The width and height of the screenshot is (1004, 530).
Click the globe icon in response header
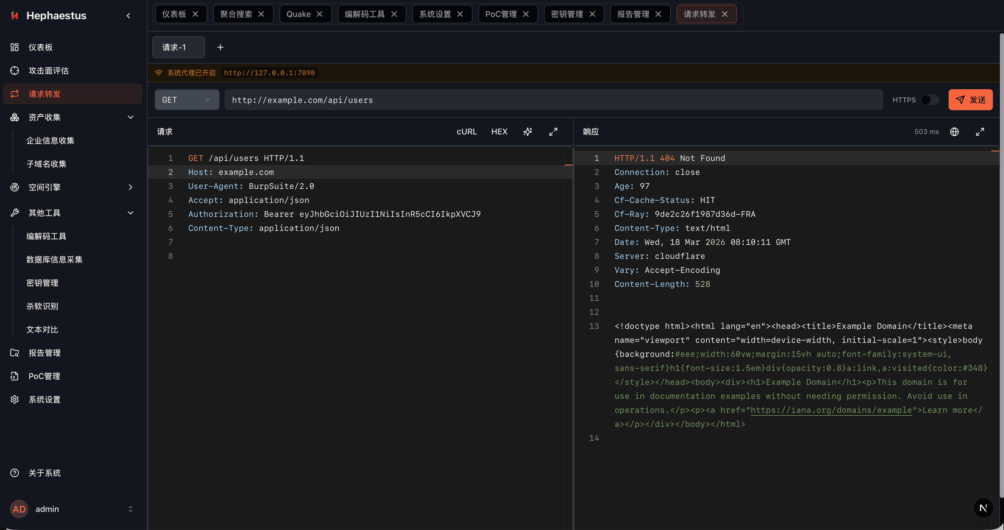(x=954, y=132)
